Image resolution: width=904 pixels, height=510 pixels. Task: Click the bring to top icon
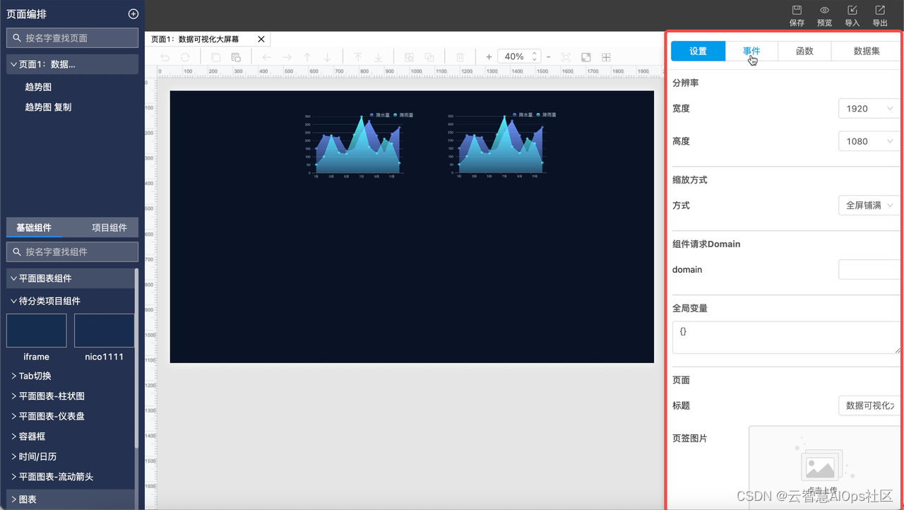[358, 57]
